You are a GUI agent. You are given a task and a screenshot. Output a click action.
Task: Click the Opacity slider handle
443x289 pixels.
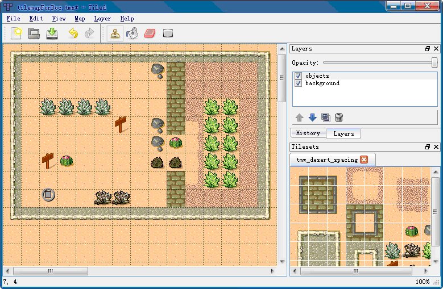click(434, 62)
